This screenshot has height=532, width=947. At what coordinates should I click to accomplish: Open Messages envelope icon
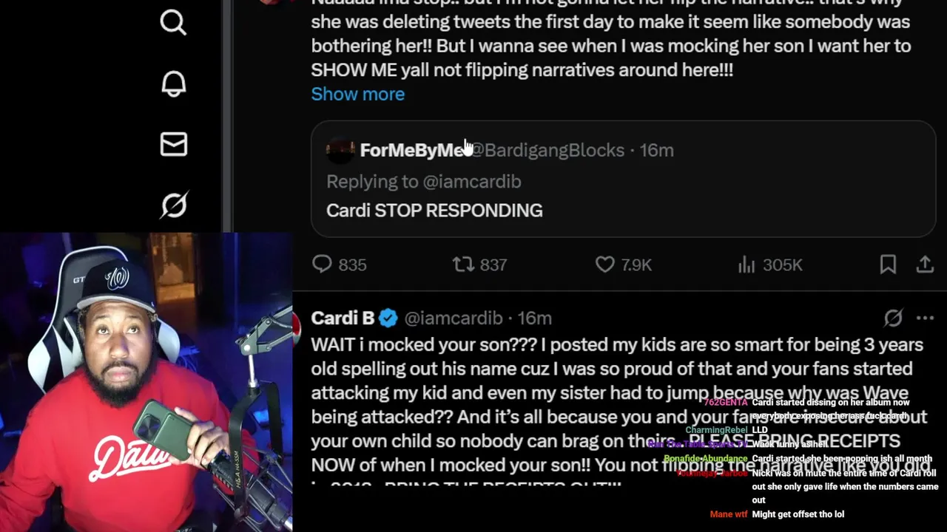pyautogui.click(x=173, y=144)
